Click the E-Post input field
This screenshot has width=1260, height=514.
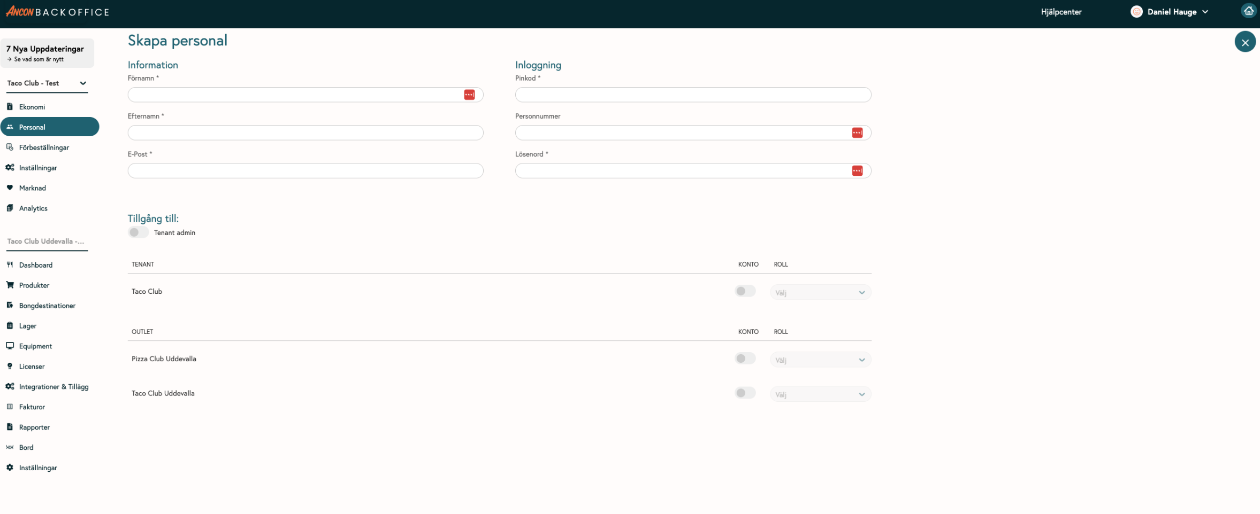click(306, 170)
